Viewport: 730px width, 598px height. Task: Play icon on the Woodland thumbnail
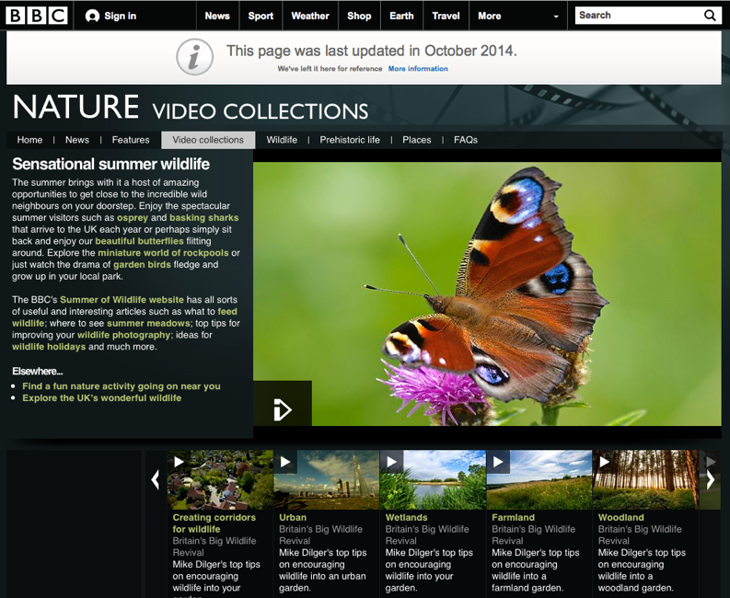(x=604, y=462)
